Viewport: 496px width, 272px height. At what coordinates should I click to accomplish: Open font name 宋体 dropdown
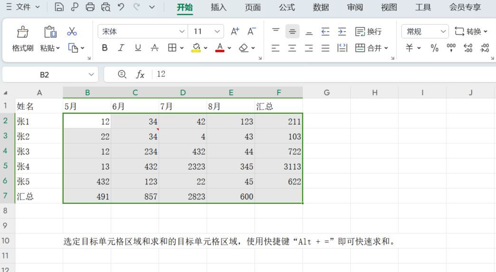182,31
